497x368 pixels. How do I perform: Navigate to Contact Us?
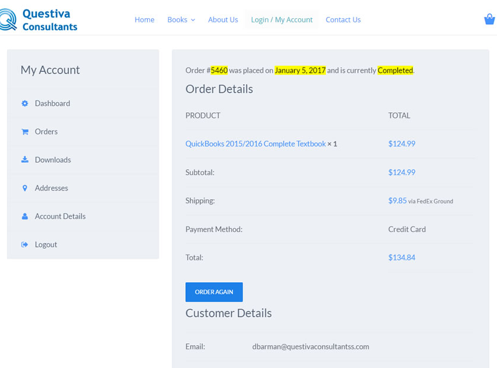pos(343,19)
